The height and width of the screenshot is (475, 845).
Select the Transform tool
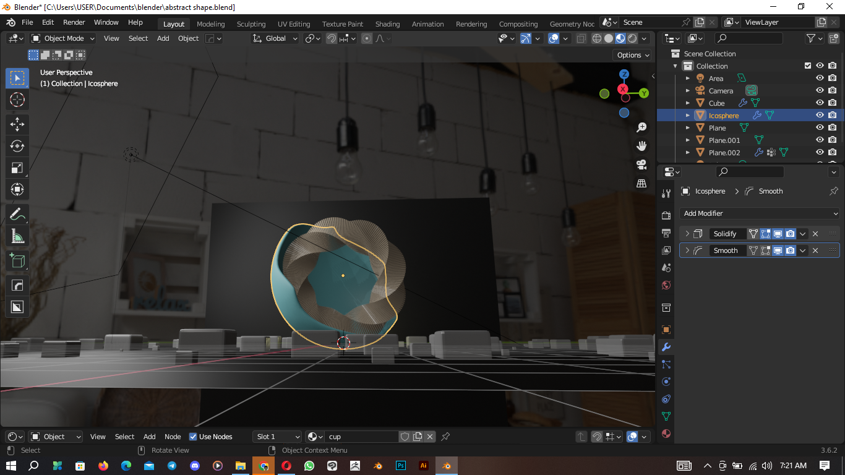[17, 189]
